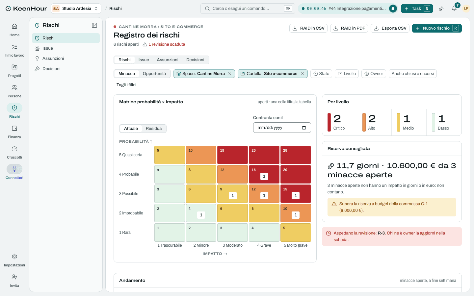Viewport: 474px width, 296px height.
Task: Select Decisioni in the side panel
Action: [66, 69]
